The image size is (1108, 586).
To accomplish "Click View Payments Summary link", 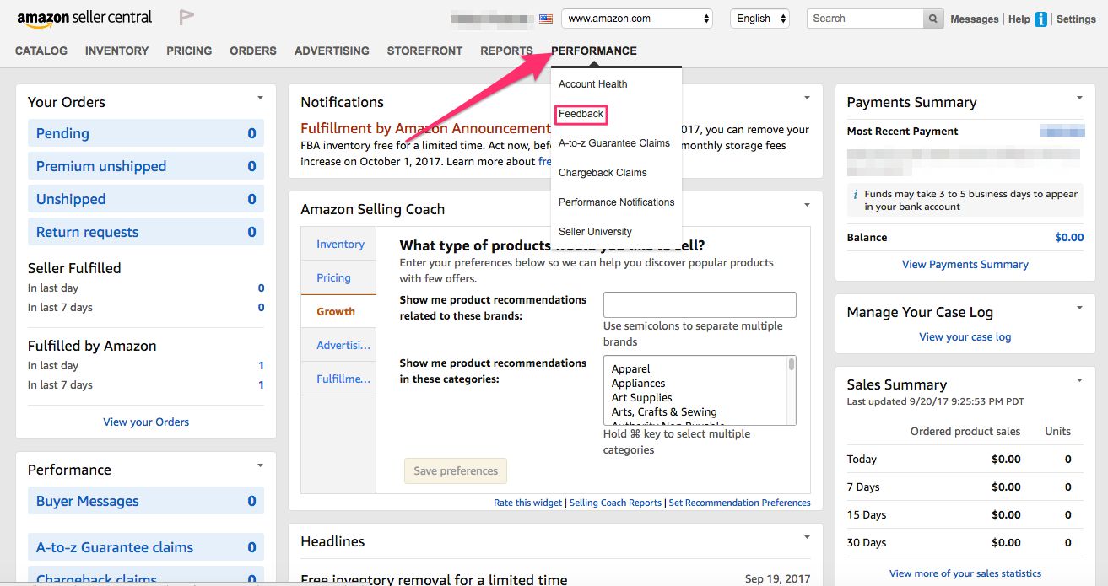I will pos(965,265).
